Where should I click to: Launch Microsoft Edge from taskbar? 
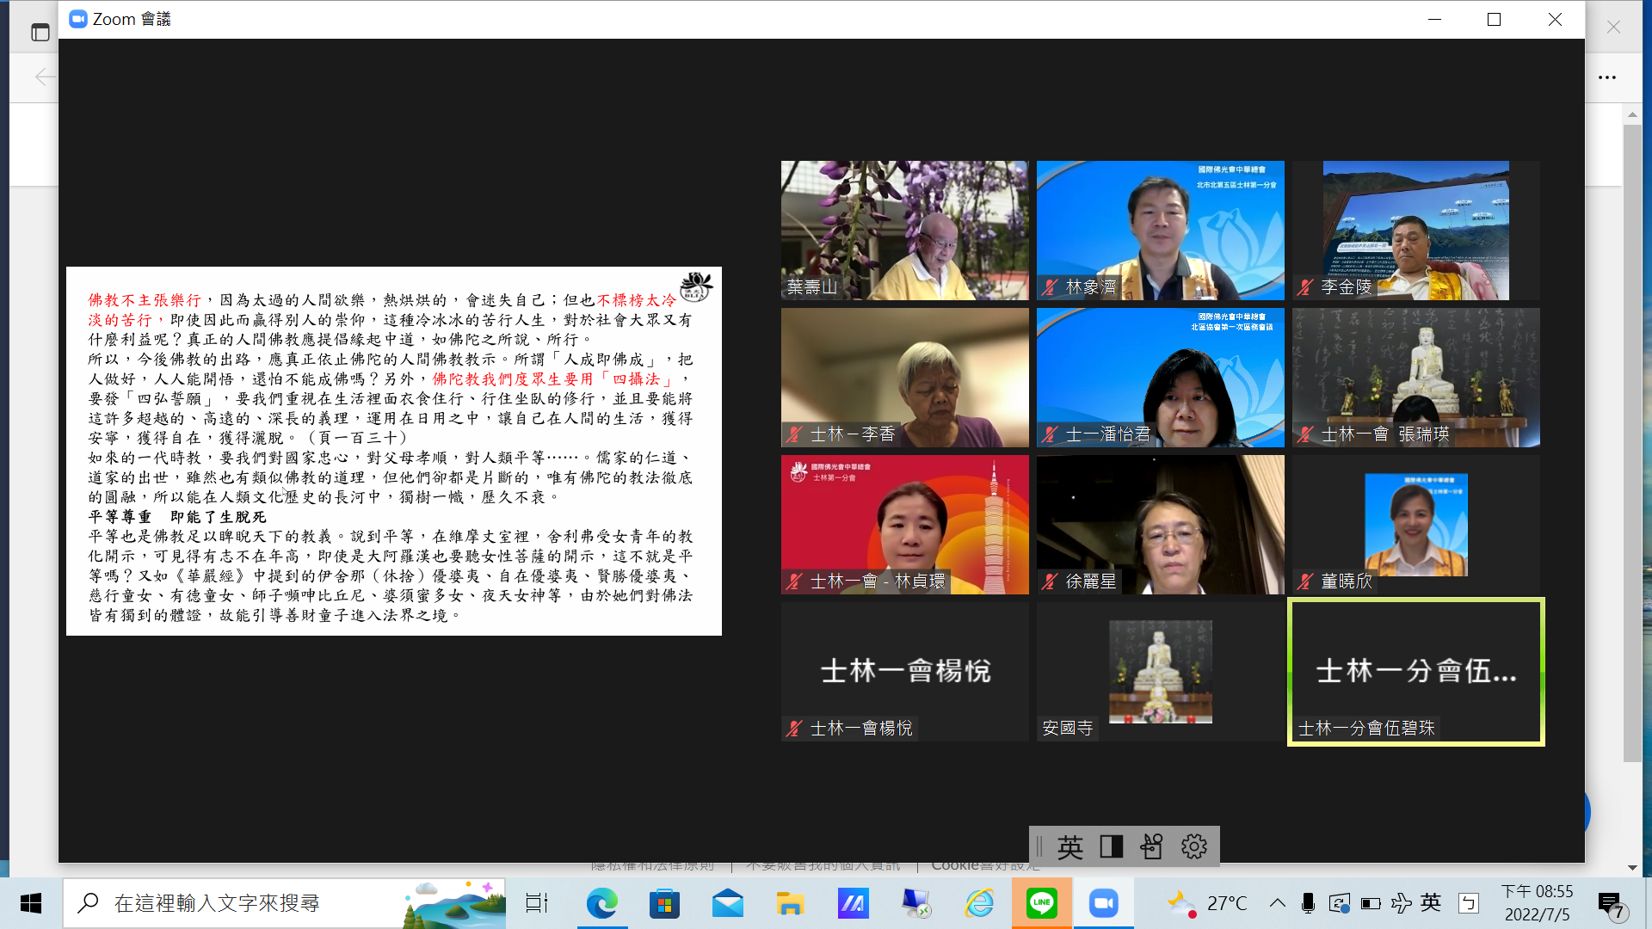coord(602,903)
